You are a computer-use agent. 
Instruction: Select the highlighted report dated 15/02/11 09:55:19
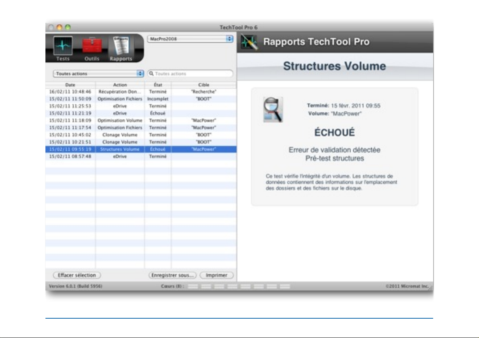(141, 149)
